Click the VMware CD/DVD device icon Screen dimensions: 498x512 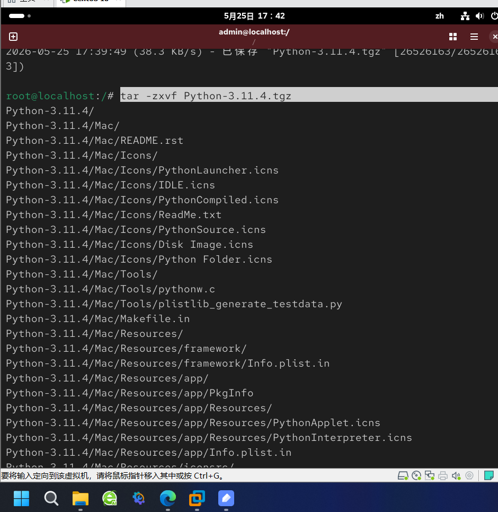(416, 476)
